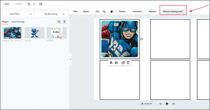Click the opacity half-circle icon
Viewport: 210px width, 110px height.
point(112,12)
